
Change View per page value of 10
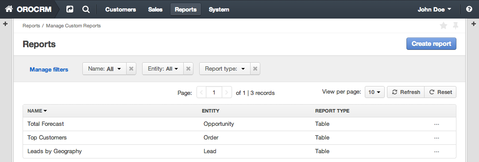[x=375, y=92]
